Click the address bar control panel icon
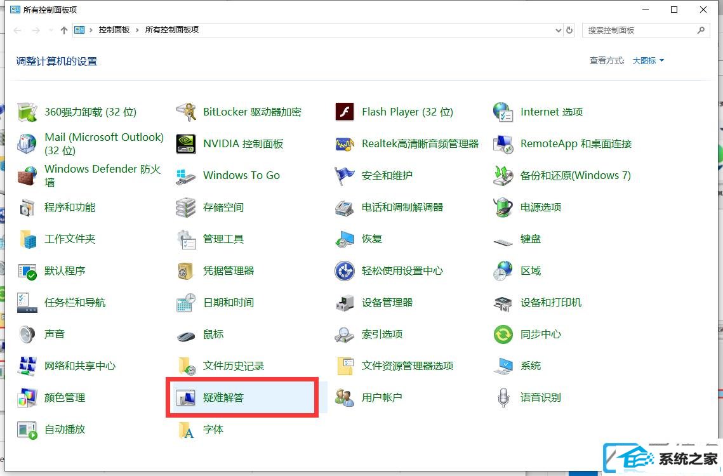The width and height of the screenshot is (723, 476). [x=79, y=30]
